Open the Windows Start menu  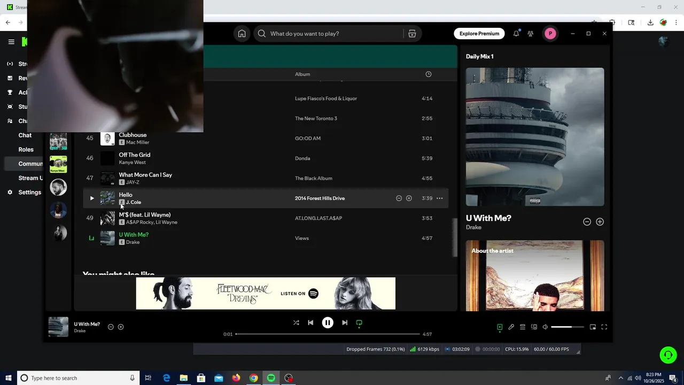tap(9, 378)
